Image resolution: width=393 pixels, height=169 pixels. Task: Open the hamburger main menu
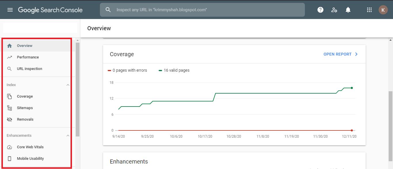click(x=10, y=10)
